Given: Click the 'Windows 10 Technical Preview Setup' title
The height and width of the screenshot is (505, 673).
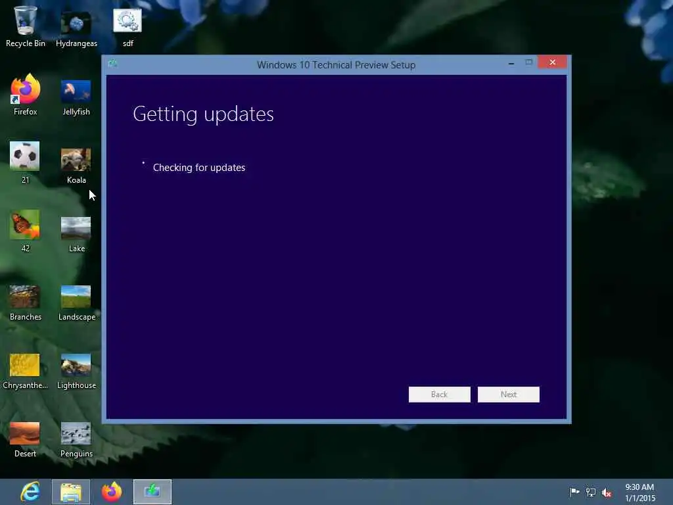Looking at the screenshot, I should (x=336, y=65).
